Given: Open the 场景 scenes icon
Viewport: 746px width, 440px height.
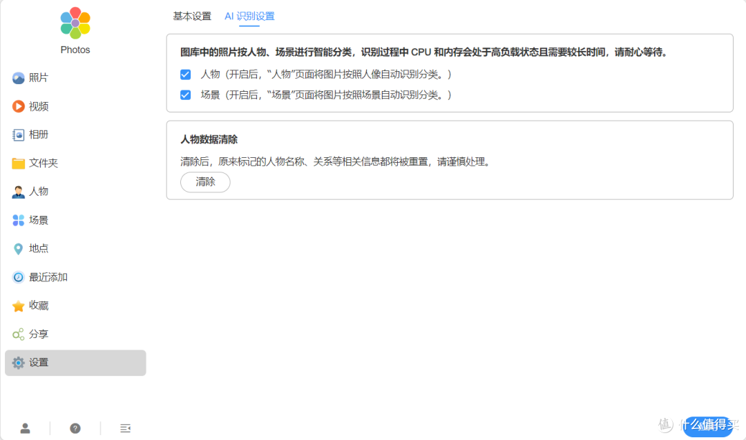Looking at the screenshot, I should click(x=18, y=220).
